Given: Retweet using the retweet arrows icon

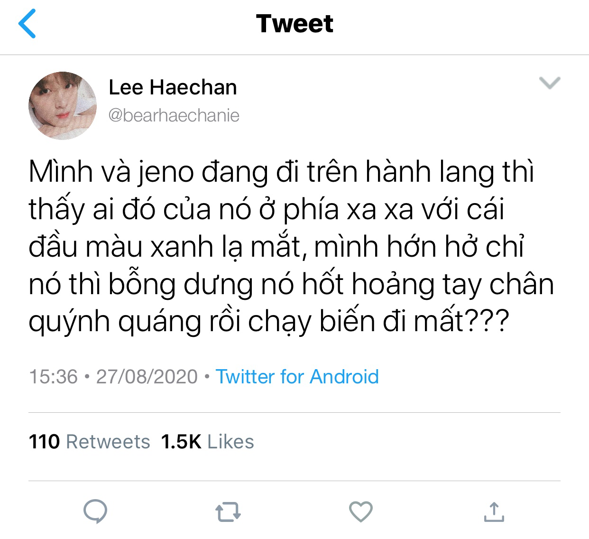Looking at the screenshot, I should pyautogui.click(x=228, y=512).
